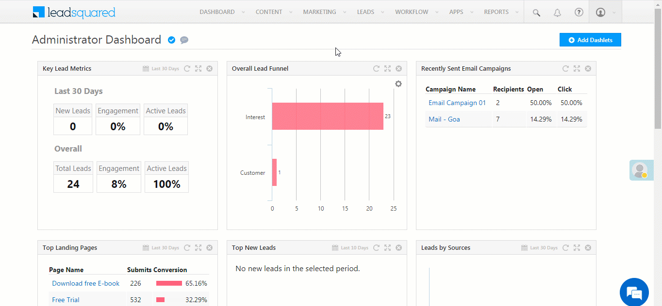The height and width of the screenshot is (306, 662).
Task: Open the Reports menu
Action: point(500,12)
